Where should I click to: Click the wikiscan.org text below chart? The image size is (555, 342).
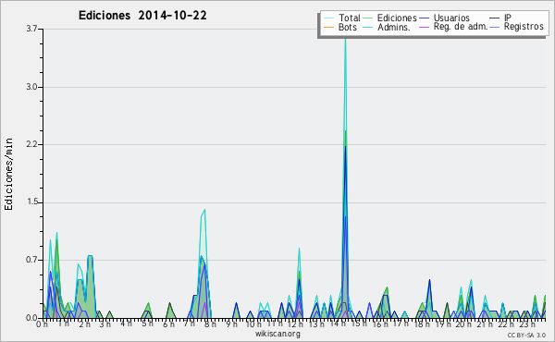tap(277, 334)
